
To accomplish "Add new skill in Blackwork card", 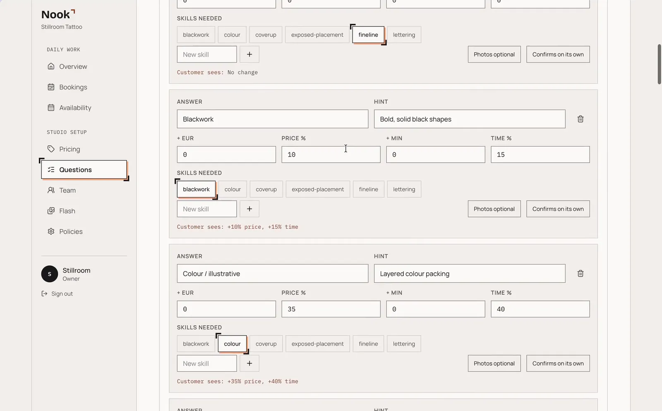I will [x=249, y=209].
